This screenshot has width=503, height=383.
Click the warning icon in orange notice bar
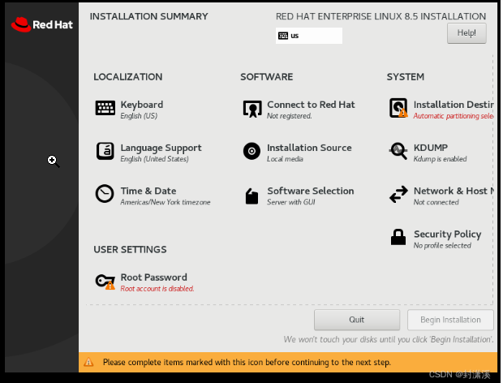[90, 362]
